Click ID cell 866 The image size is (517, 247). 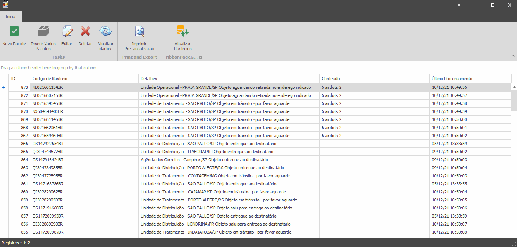pos(19,144)
